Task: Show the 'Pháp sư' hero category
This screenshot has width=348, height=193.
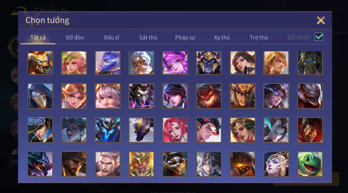Action: point(185,38)
